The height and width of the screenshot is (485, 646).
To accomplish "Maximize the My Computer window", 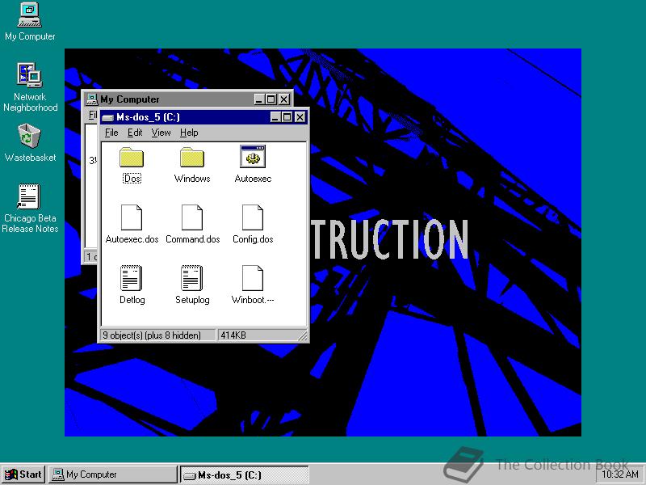I will (x=271, y=99).
